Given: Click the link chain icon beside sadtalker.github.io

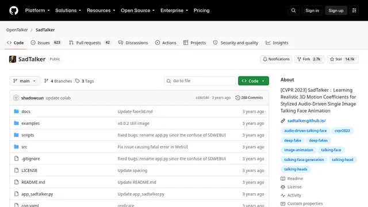Looking at the screenshot, I should pyautogui.click(x=283, y=121).
